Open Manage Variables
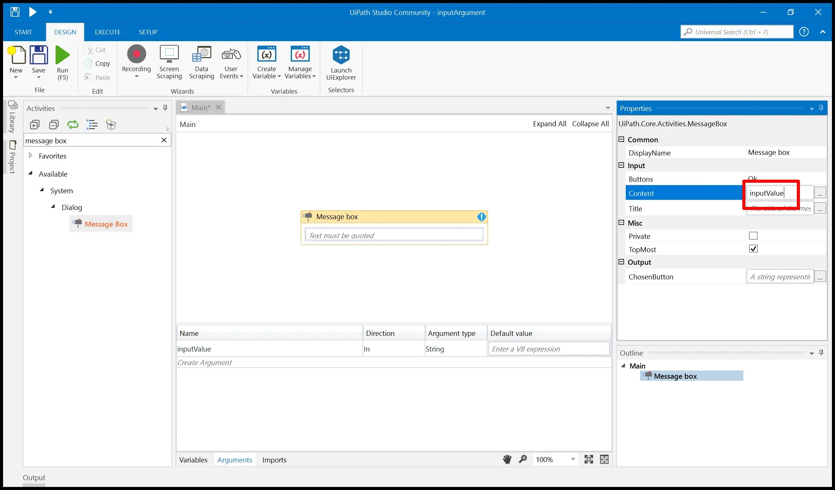Viewport: 835px width, 490px height. coord(300,62)
